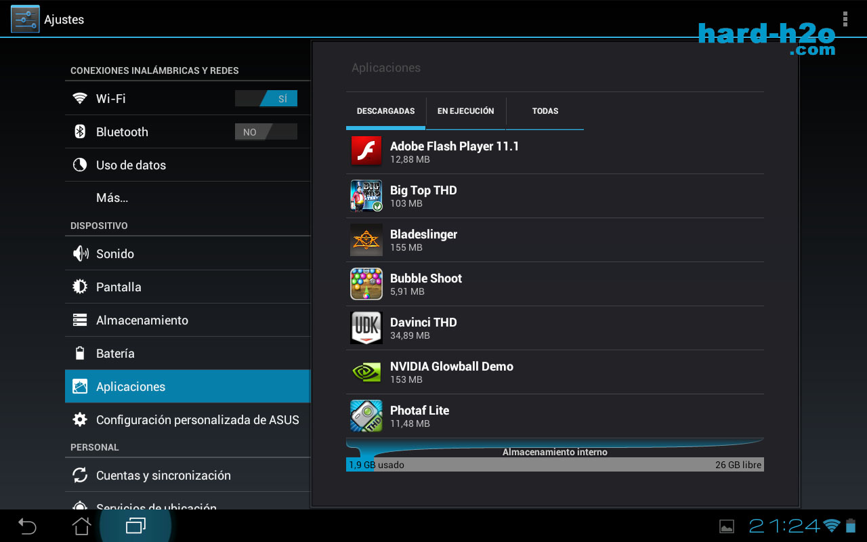Tap the Recent apps navigation button
867x542 pixels.
click(135, 526)
